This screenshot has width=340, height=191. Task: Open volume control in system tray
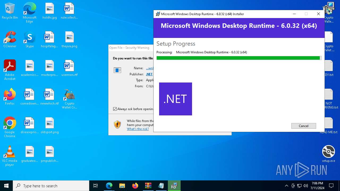(x=306, y=186)
